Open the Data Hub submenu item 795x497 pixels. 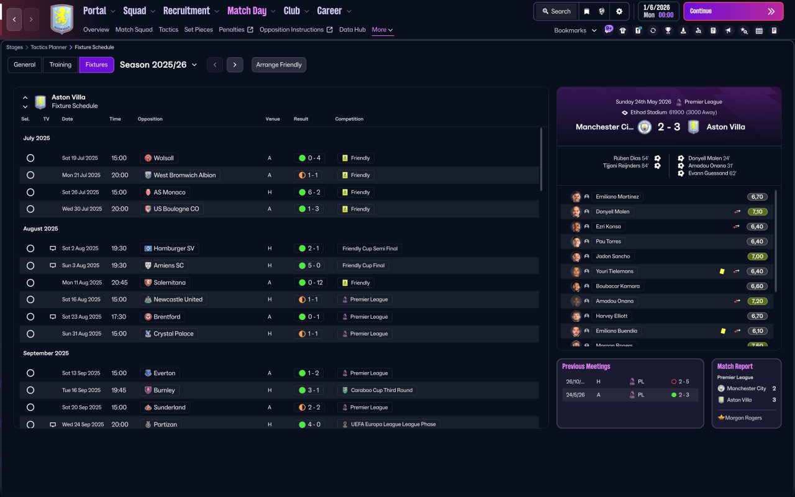[x=352, y=30]
